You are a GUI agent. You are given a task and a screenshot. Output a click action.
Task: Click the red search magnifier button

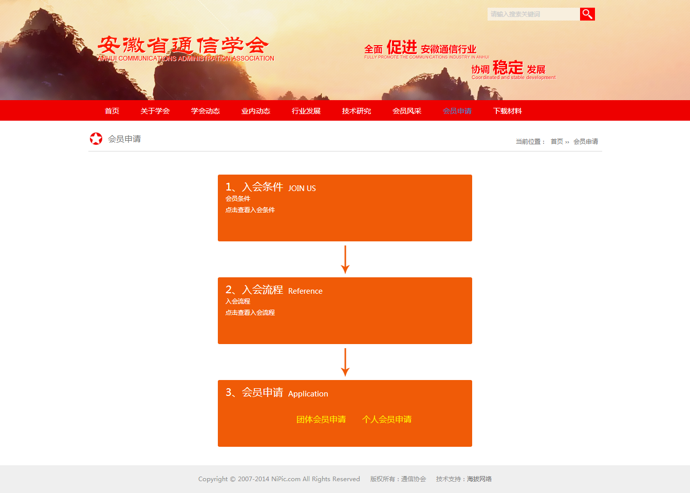[x=587, y=14]
